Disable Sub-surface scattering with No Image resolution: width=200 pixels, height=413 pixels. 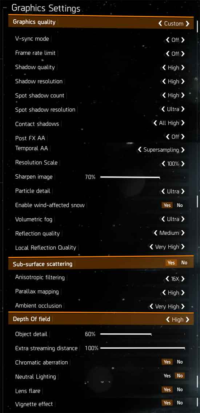(x=184, y=263)
